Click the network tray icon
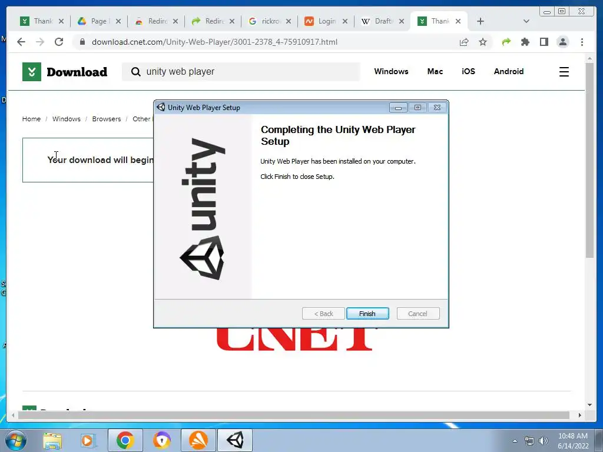603x452 pixels. (x=529, y=441)
